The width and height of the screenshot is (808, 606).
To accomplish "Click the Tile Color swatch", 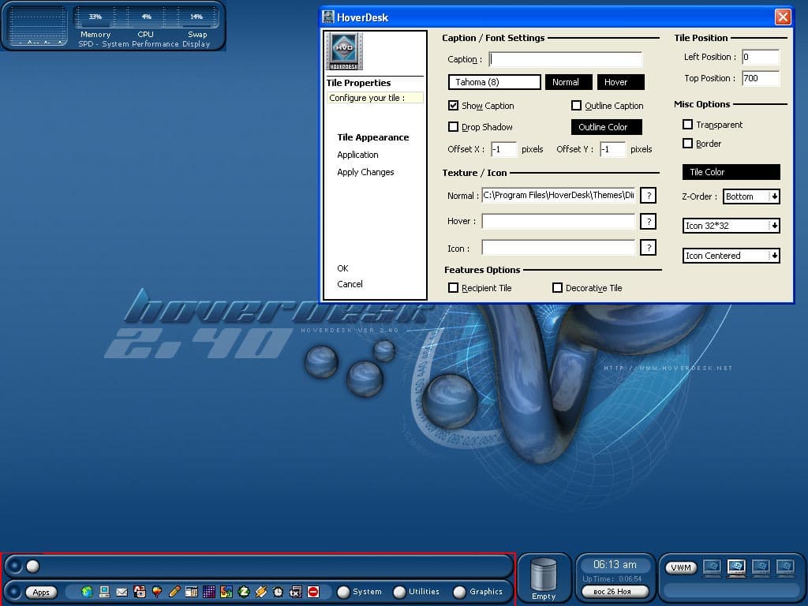I will (731, 172).
